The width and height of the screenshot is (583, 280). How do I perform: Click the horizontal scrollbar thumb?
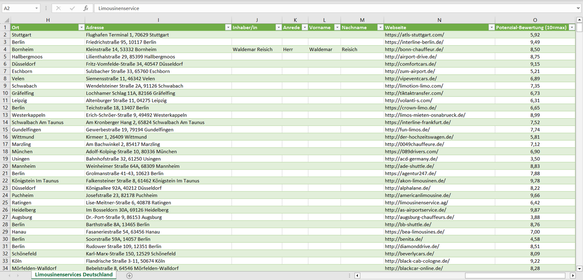(x=516, y=276)
